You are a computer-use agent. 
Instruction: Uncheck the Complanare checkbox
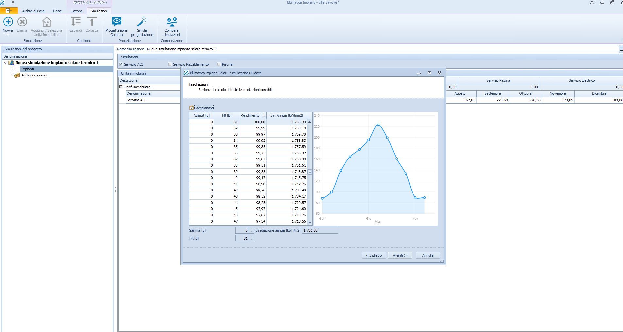click(x=192, y=108)
